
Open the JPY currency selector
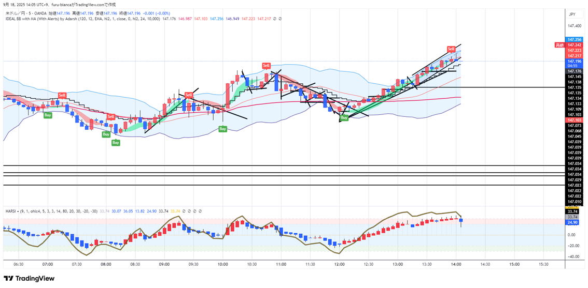click(x=572, y=14)
